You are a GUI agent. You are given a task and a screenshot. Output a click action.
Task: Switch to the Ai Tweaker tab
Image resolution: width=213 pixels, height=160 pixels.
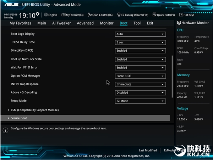point(61,23)
